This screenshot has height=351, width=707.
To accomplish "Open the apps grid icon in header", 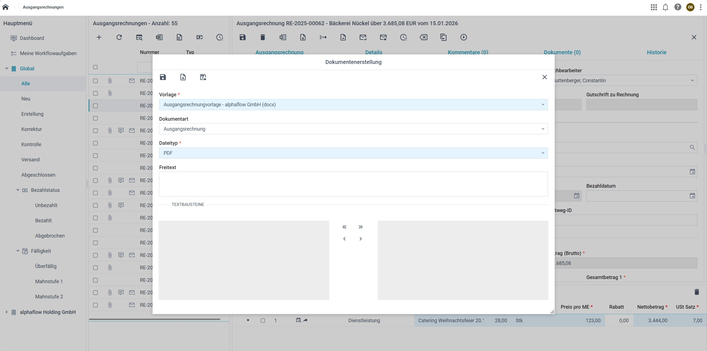I will point(654,7).
